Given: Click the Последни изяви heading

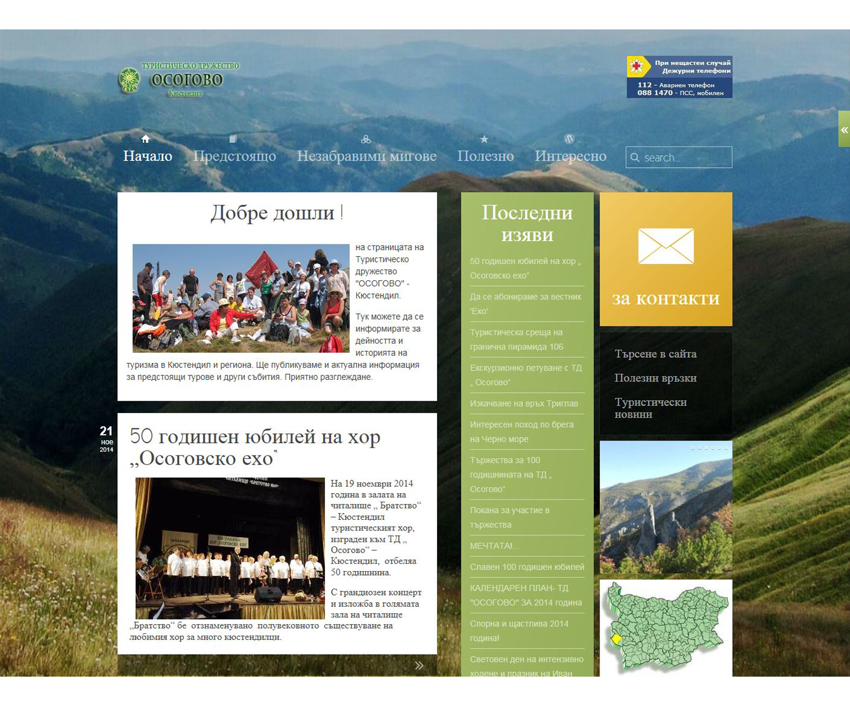Looking at the screenshot, I should click(527, 223).
